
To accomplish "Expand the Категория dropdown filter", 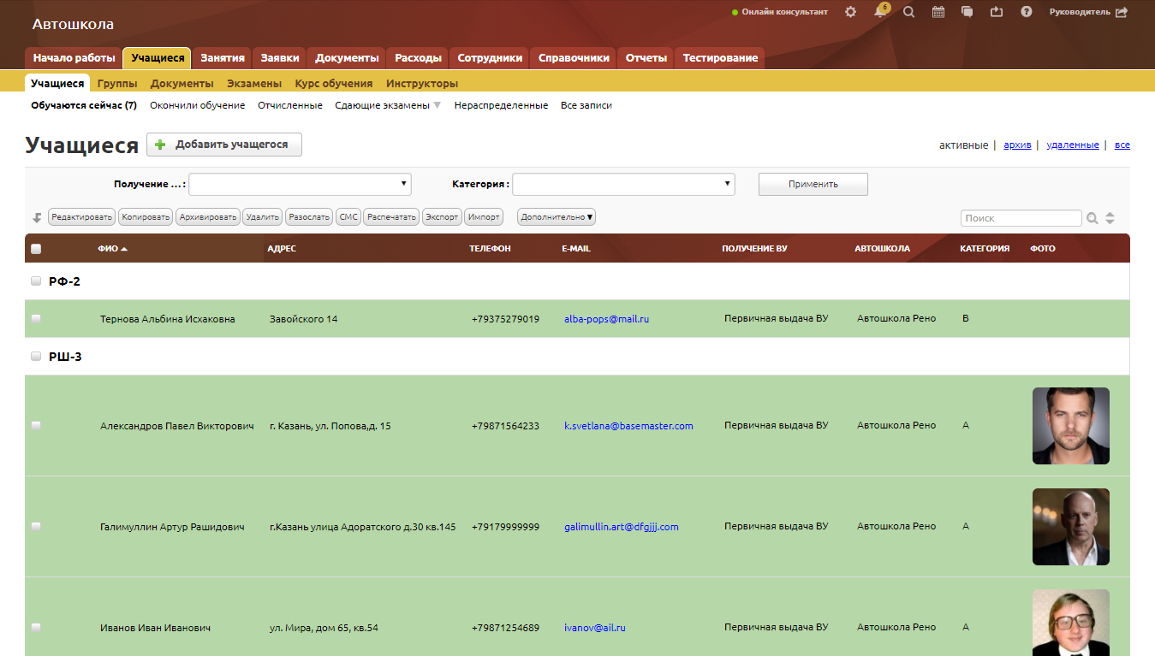I will [x=623, y=184].
